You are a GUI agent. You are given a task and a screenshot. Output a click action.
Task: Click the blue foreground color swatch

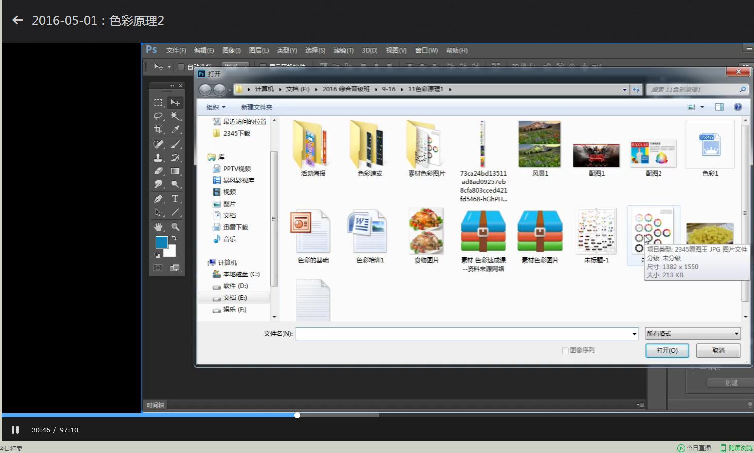[161, 242]
